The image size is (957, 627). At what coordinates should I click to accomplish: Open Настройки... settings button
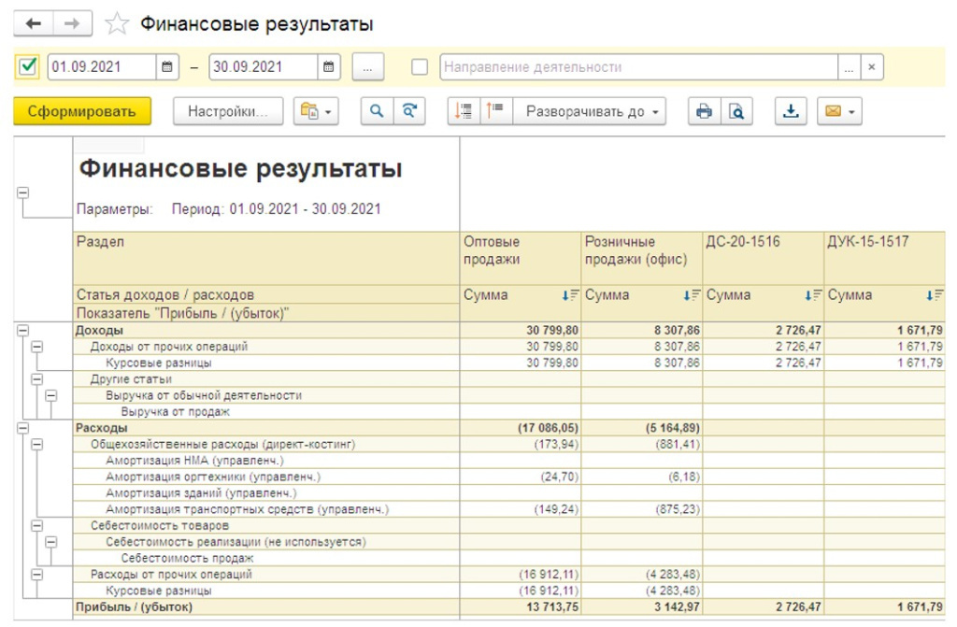(x=228, y=111)
